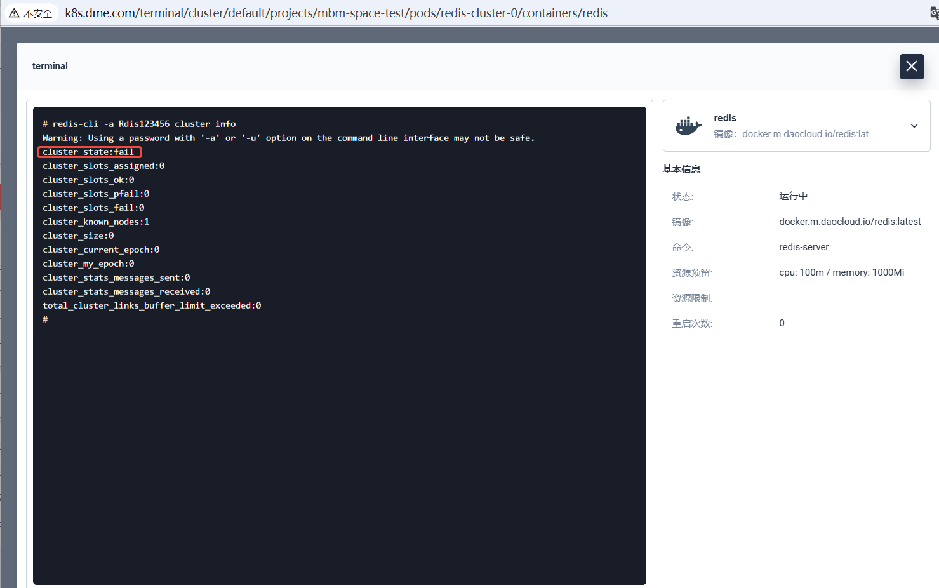Click the cluster_known_nodes:1 output line
Image resolution: width=939 pixels, height=588 pixels.
coord(95,222)
